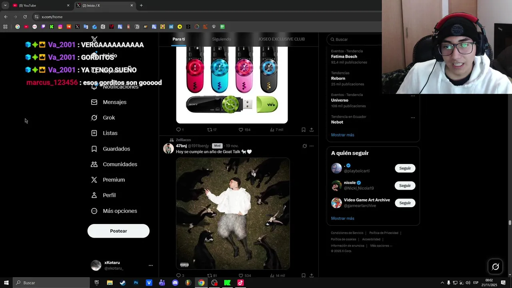Open Grok from the left sidebar
This screenshot has width=512, height=288.
click(x=103, y=118)
